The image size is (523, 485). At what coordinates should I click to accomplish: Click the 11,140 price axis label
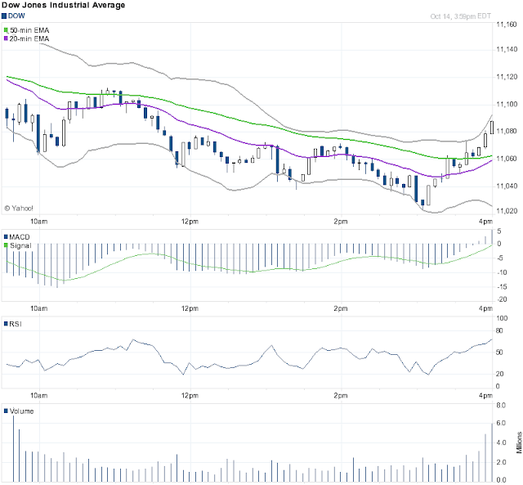point(507,49)
